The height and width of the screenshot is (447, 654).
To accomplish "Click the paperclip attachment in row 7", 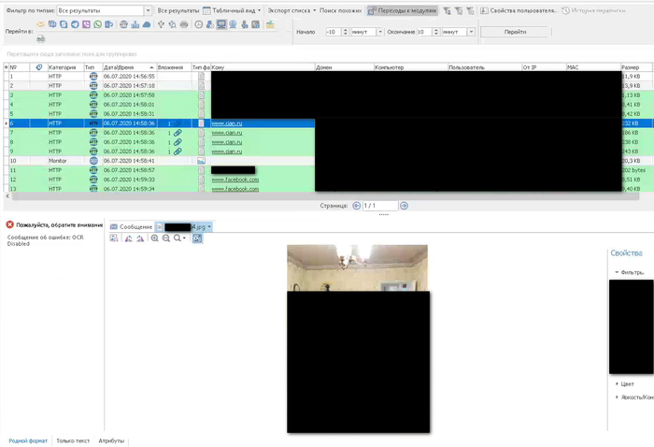I will click(x=178, y=133).
